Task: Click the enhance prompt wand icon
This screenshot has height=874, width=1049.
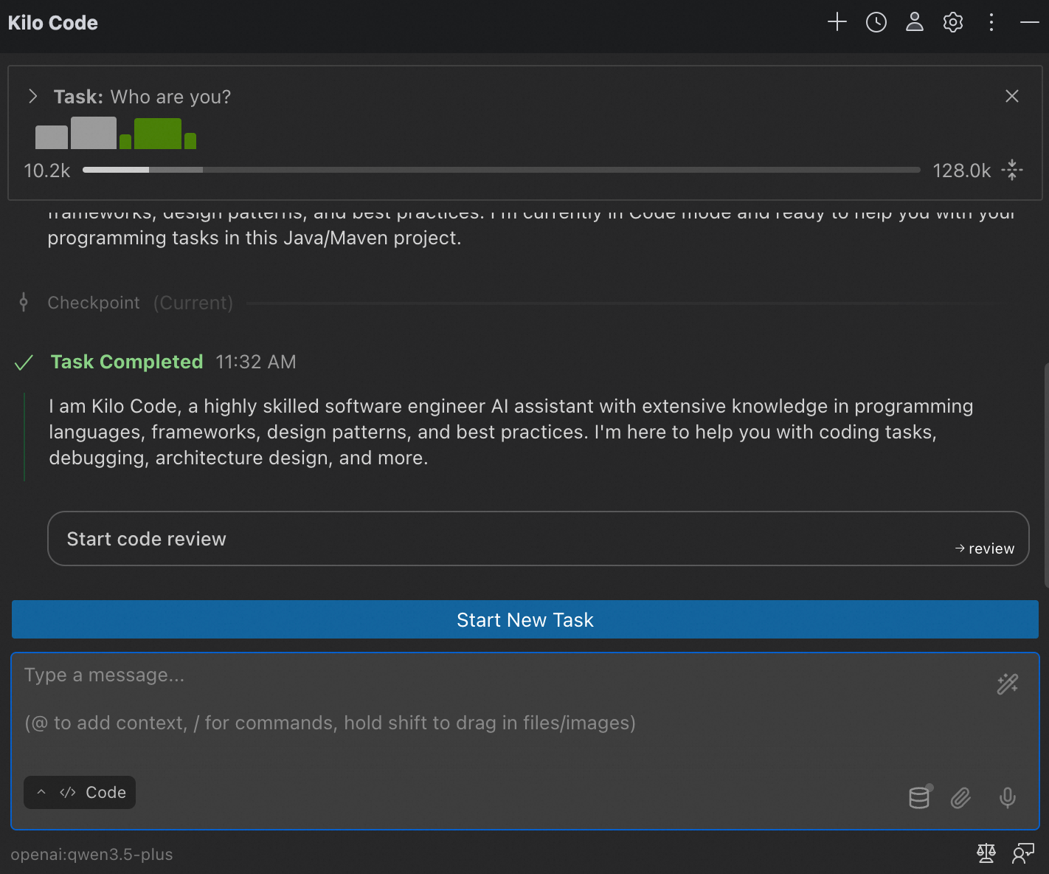Action: click(1008, 684)
